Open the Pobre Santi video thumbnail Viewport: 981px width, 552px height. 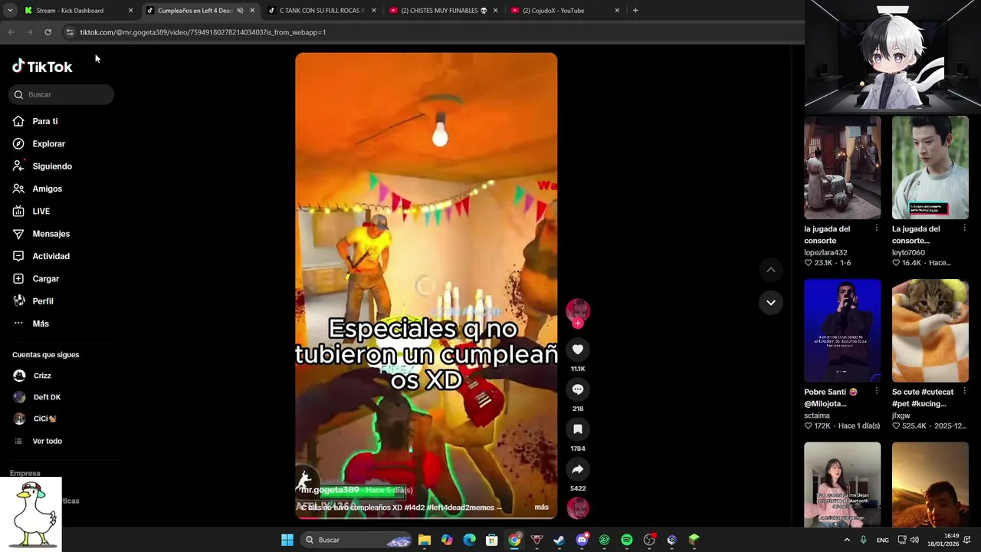[x=842, y=330]
